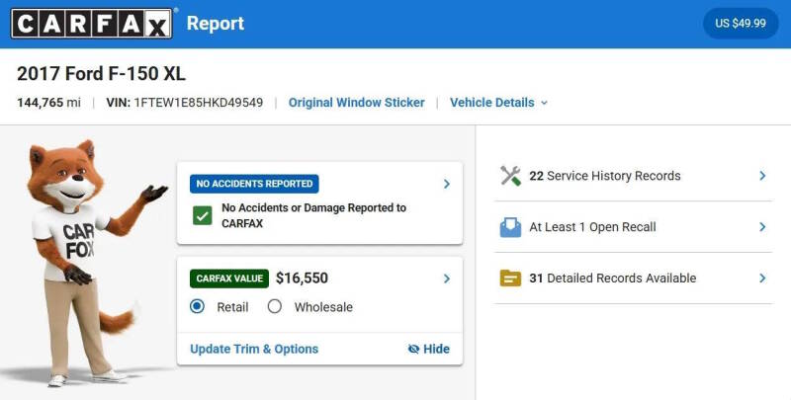The width and height of the screenshot is (791, 400).
Task: Click the crossed-out eye icon beside Hide
Action: click(x=413, y=349)
